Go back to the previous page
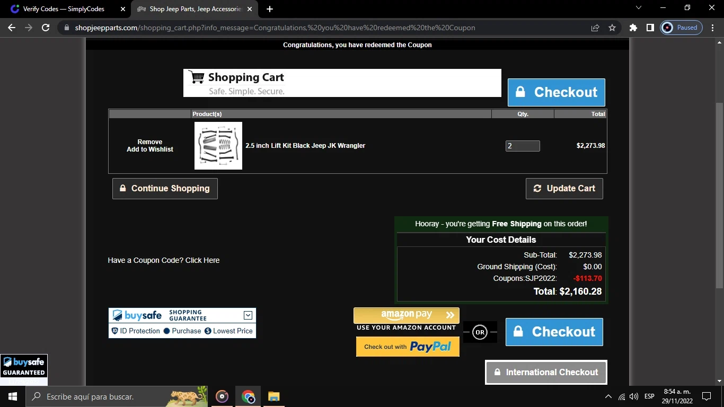The height and width of the screenshot is (407, 724). point(12,28)
